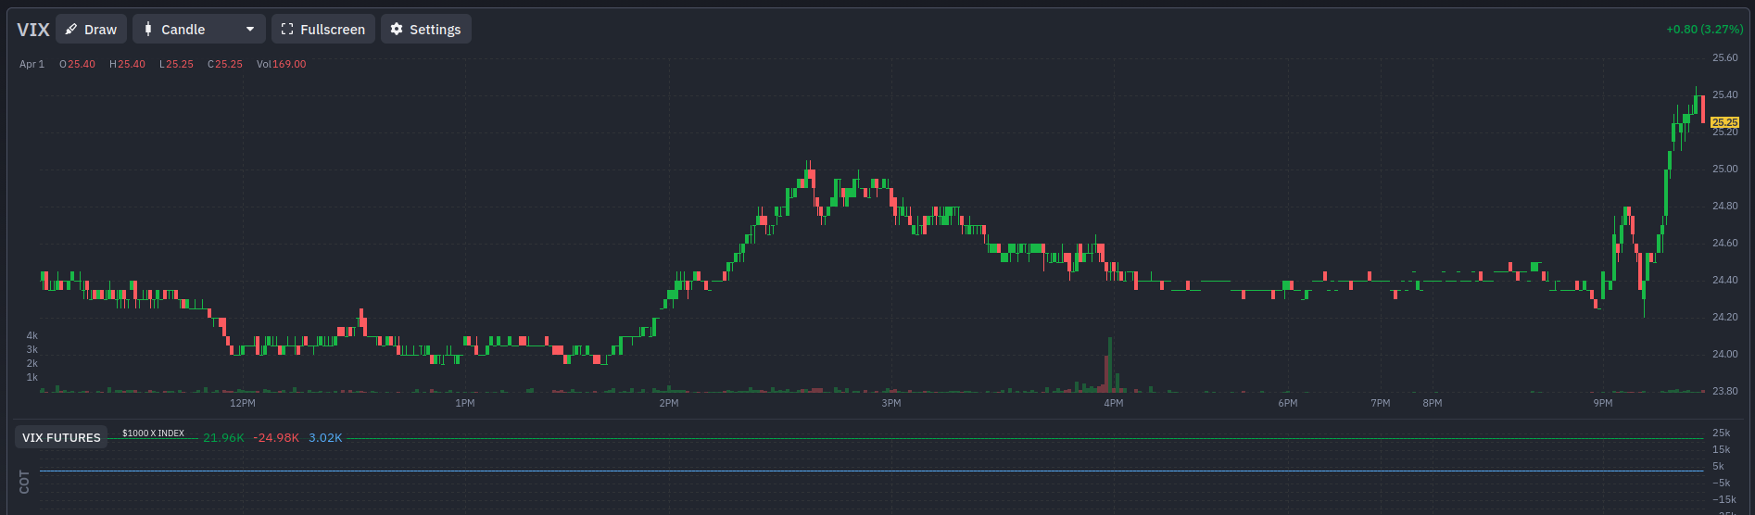Viewport: 1755px width, 515px height.
Task: Click the Apr 1 date label
Action: 32,64
